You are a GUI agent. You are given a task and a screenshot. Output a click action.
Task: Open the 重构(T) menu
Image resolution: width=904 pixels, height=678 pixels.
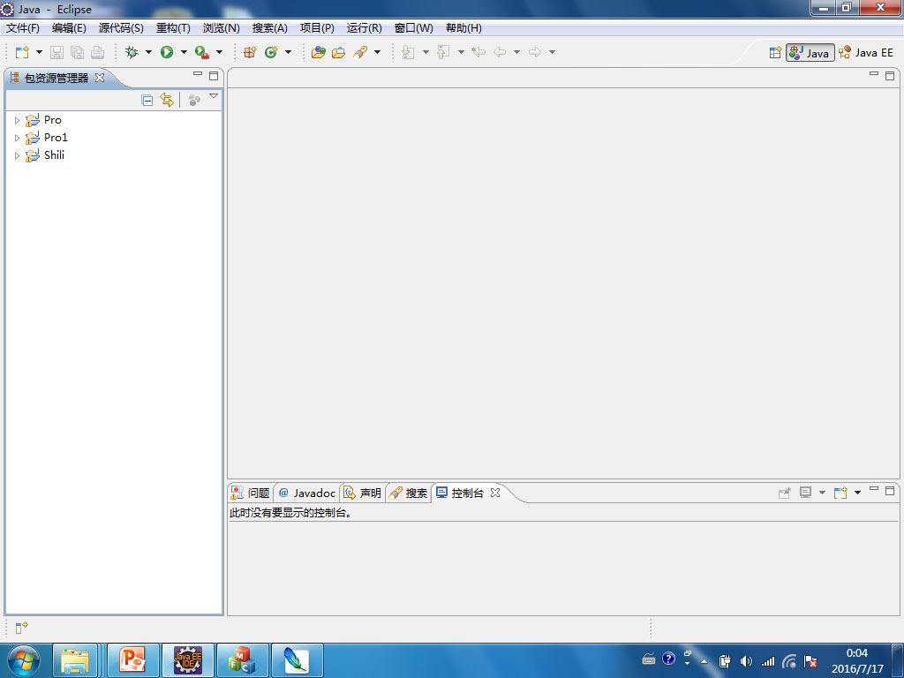click(173, 28)
